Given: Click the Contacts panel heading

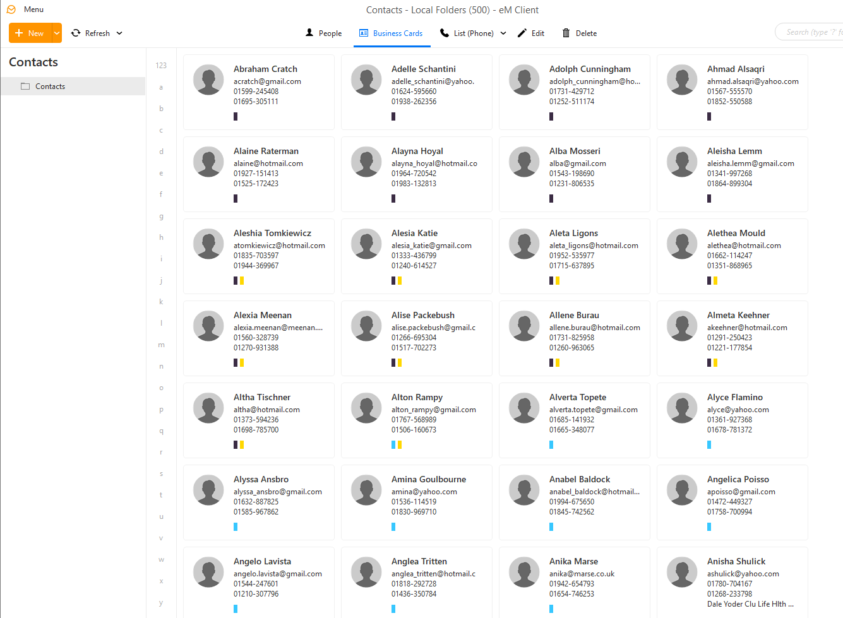Looking at the screenshot, I should (33, 62).
